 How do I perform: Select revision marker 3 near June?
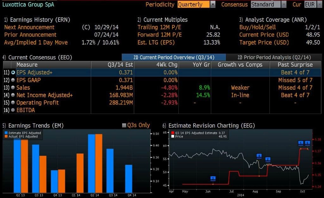[213, 178]
